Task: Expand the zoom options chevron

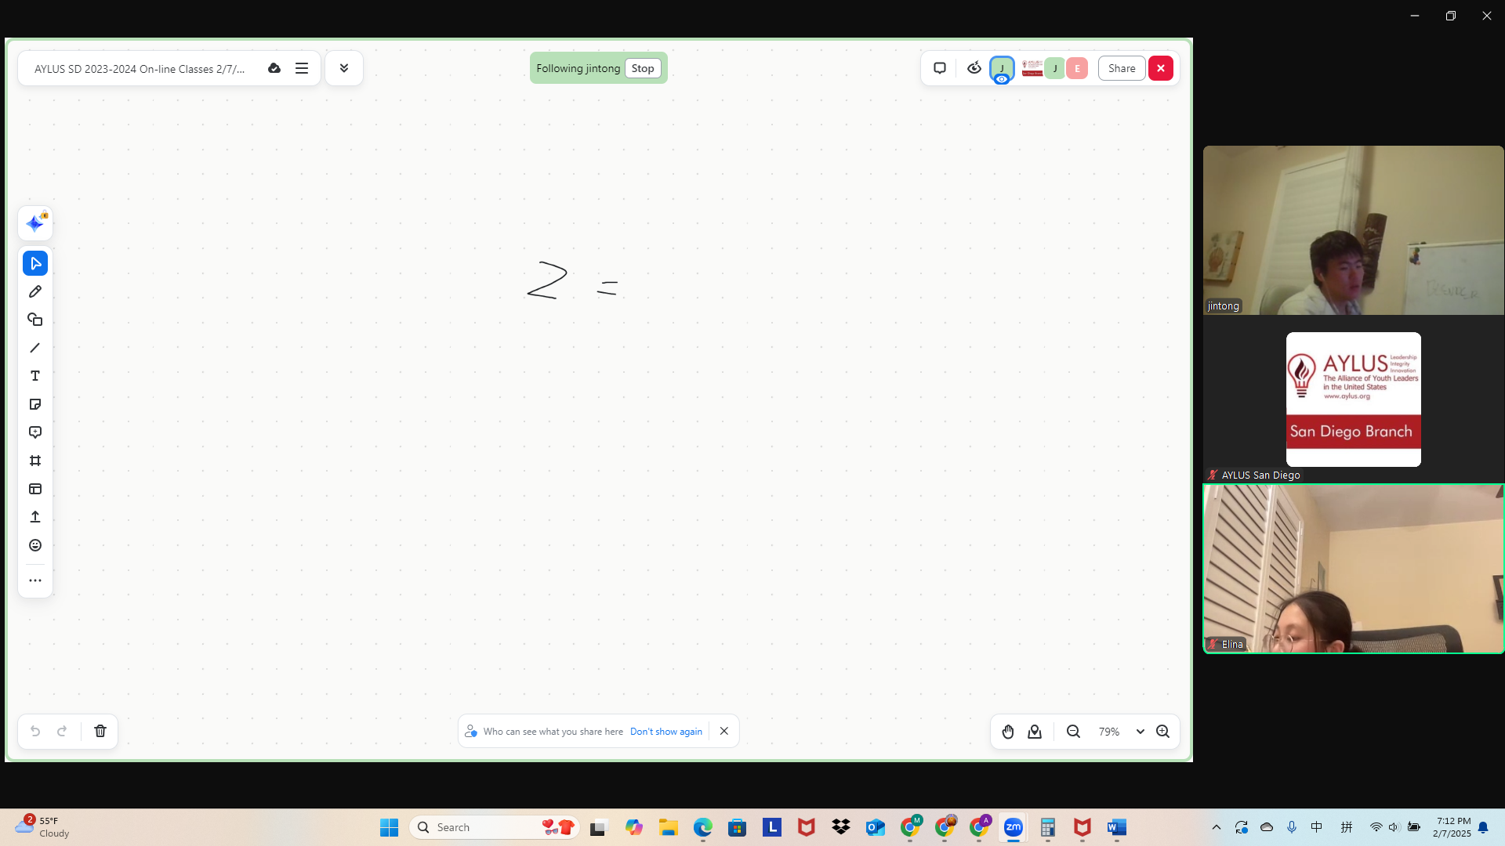Action: click(1141, 732)
